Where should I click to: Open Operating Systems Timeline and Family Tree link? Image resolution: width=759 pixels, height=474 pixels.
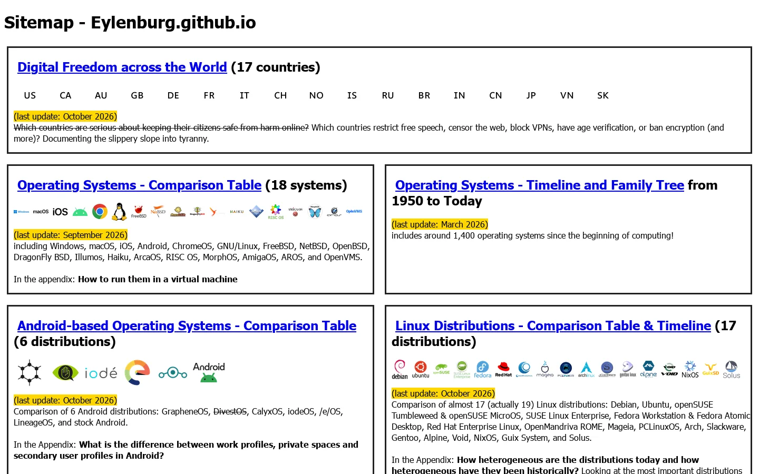540,185
